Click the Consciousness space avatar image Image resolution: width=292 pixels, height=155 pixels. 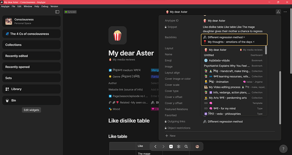point(9,21)
